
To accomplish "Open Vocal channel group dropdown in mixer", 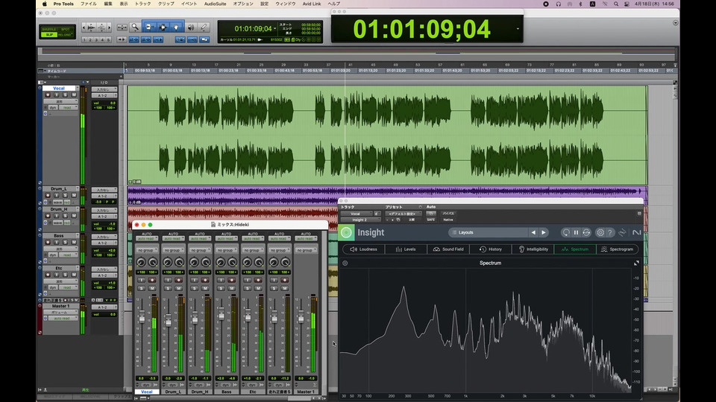I will tap(147, 250).
